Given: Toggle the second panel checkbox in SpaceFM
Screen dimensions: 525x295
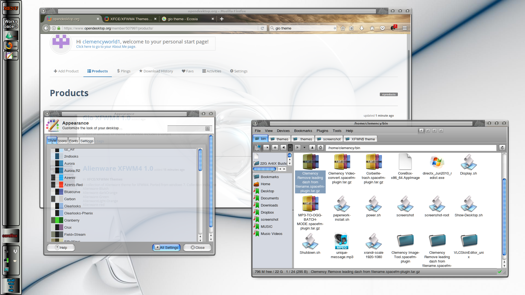Looking at the screenshot, I should [x=428, y=131].
